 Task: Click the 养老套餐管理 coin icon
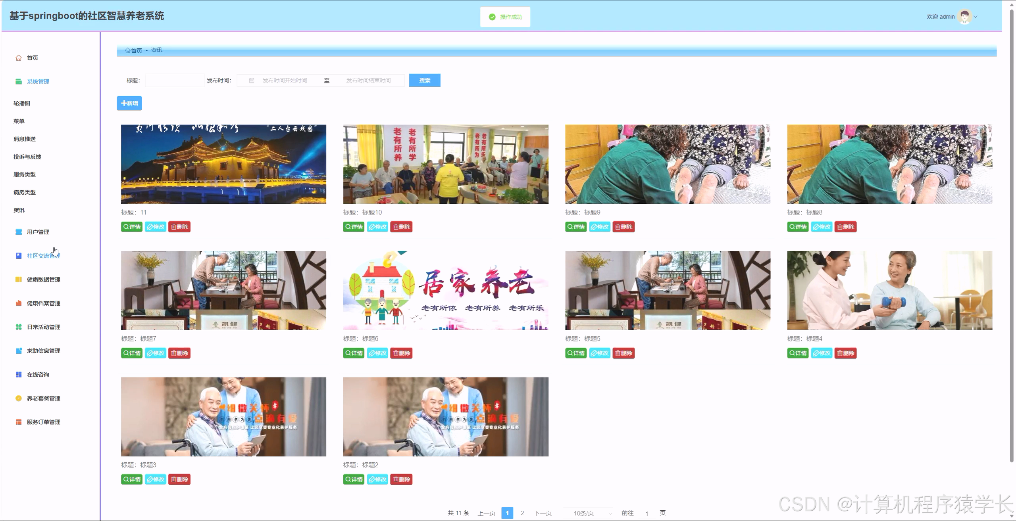pos(18,398)
